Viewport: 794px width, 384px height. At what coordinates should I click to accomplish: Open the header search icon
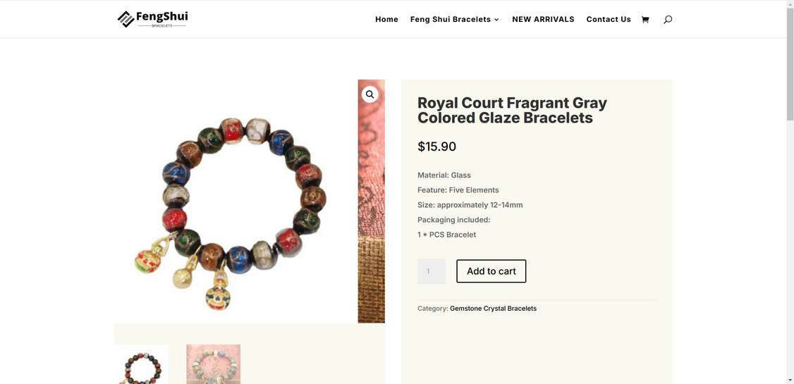(x=668, y=19)
